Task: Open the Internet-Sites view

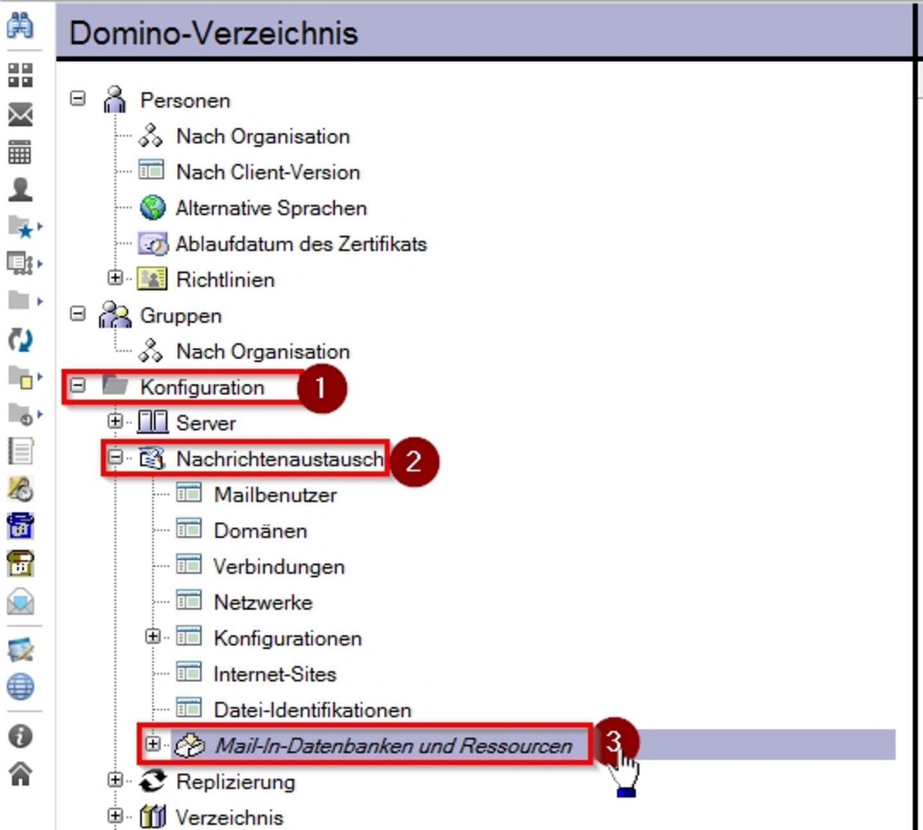Action: (x=275, y=674)
